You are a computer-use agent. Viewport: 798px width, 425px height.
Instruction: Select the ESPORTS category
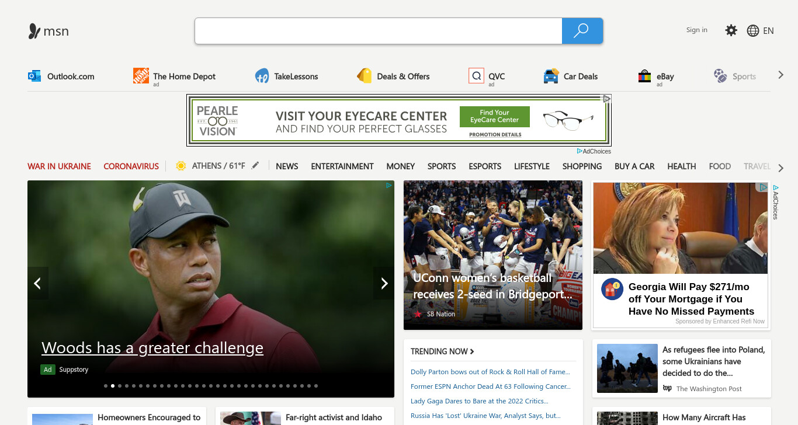485,166
